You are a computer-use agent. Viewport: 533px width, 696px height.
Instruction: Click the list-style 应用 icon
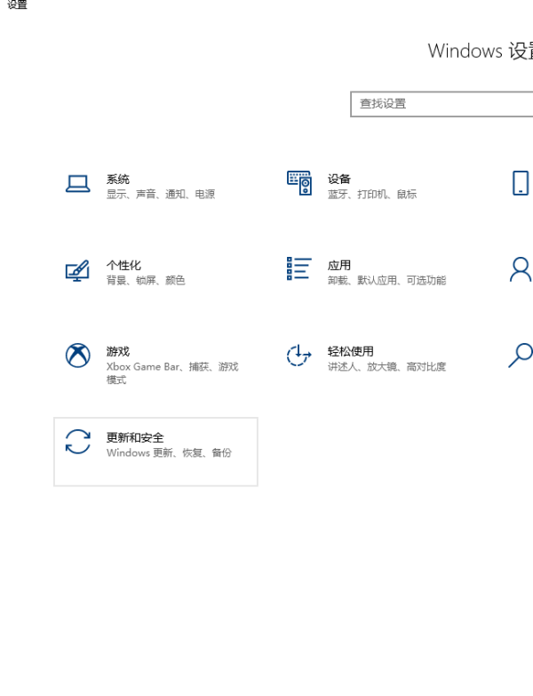(299, 269)
